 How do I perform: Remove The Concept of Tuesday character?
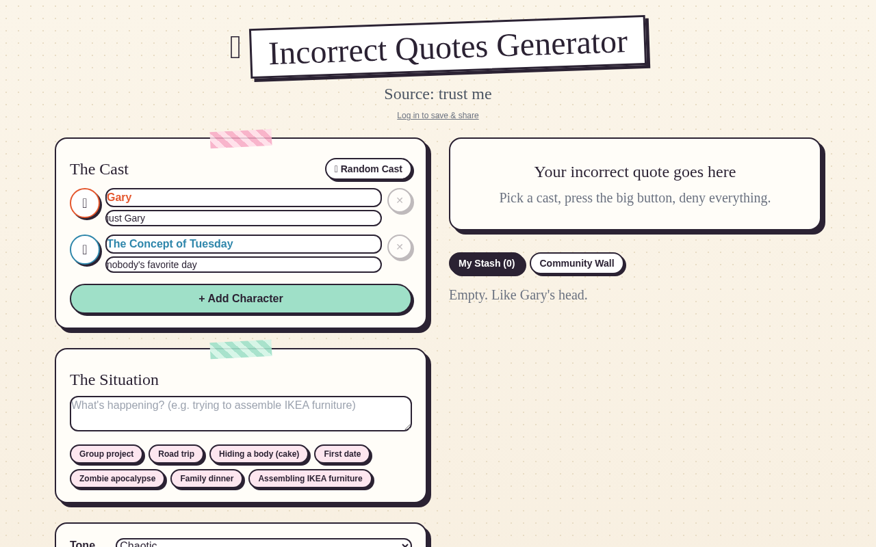pyautogui.click(x=400, y=247)
